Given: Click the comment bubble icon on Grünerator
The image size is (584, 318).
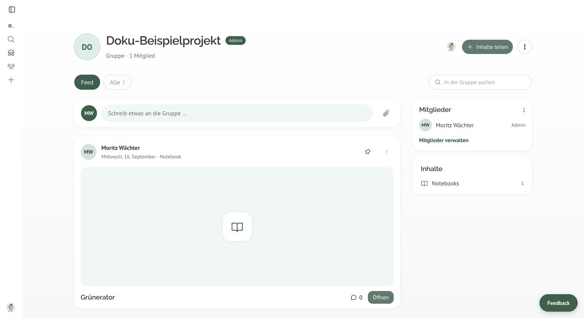Looking at the screenshot, I should pos(354,297).
